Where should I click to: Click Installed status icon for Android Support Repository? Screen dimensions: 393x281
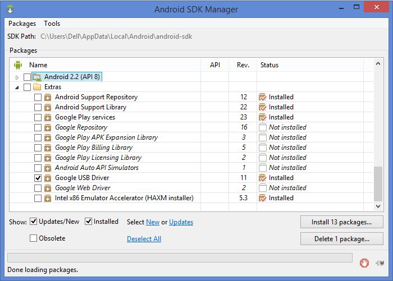point(263,97)
